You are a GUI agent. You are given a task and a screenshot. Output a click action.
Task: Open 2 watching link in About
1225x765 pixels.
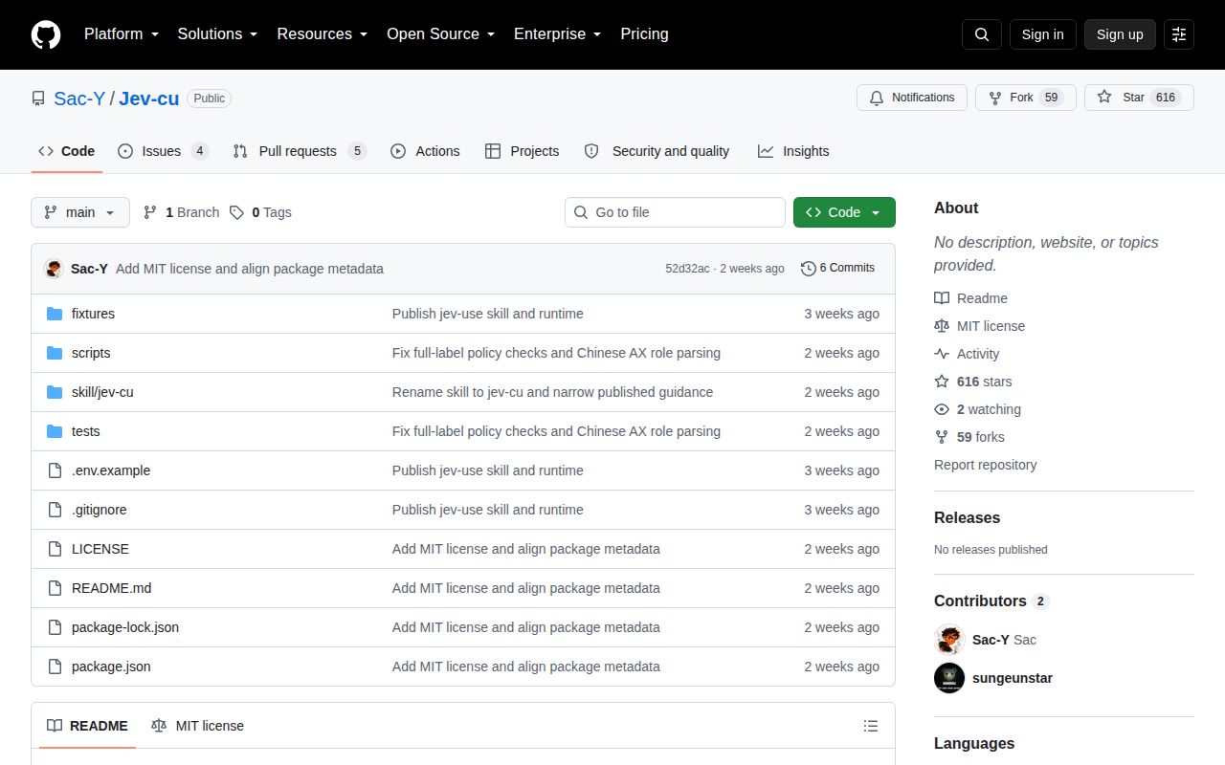click(978, 409)
